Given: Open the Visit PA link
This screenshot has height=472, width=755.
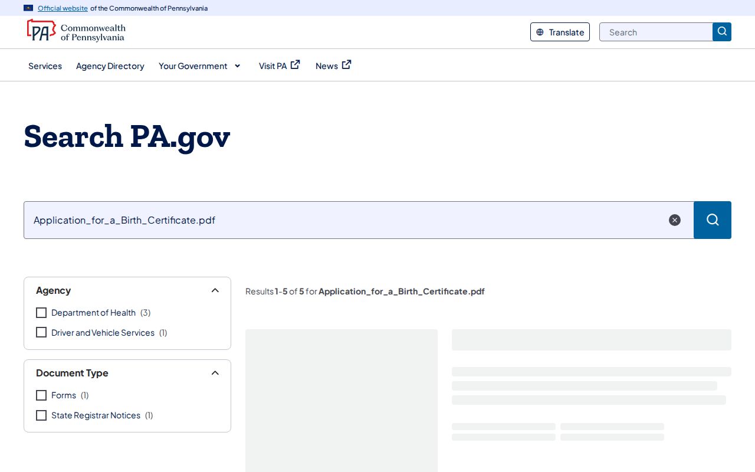Looking at the screenshot, I should pyautogui.click(x=273, y=66).
